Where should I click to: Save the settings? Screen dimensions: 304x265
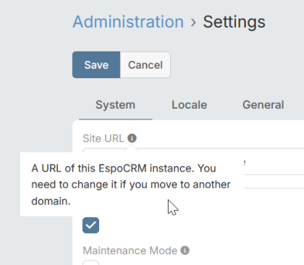[96, 64]
